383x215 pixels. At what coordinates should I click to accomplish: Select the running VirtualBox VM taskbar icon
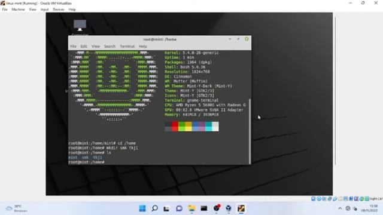pyautogui.click(x=241, y=208)
